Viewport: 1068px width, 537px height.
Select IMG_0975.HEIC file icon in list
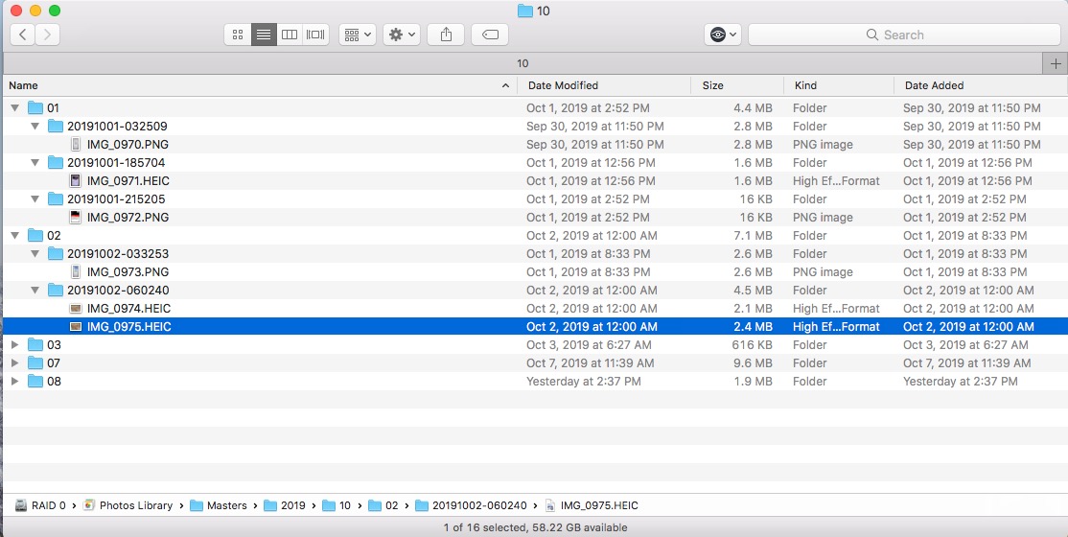coord(76,326)
